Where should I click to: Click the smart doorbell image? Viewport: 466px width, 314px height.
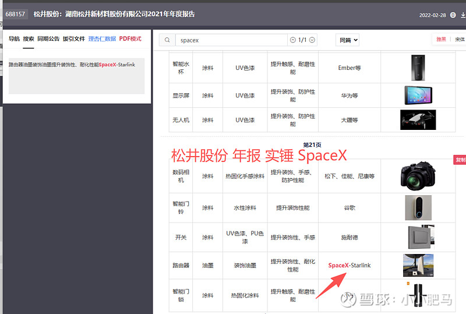click(x=418, y=207)
